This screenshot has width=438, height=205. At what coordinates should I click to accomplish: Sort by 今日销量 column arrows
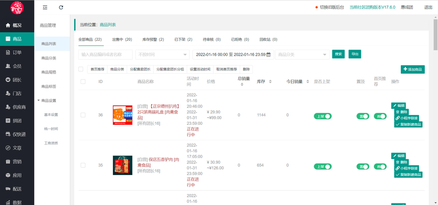[x=308, y=81]
